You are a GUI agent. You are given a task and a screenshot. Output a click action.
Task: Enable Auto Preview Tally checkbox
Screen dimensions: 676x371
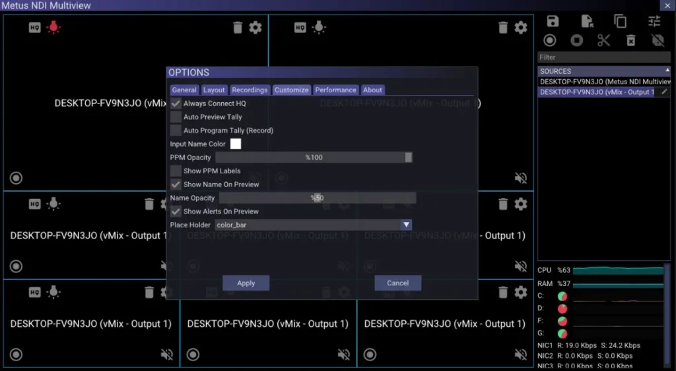pos(176,117)
